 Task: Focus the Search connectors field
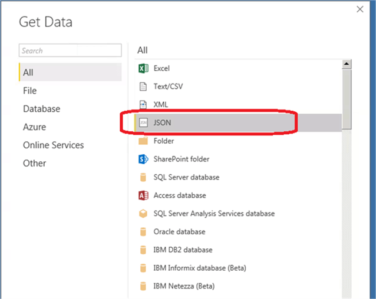click(x=70, y=50)
